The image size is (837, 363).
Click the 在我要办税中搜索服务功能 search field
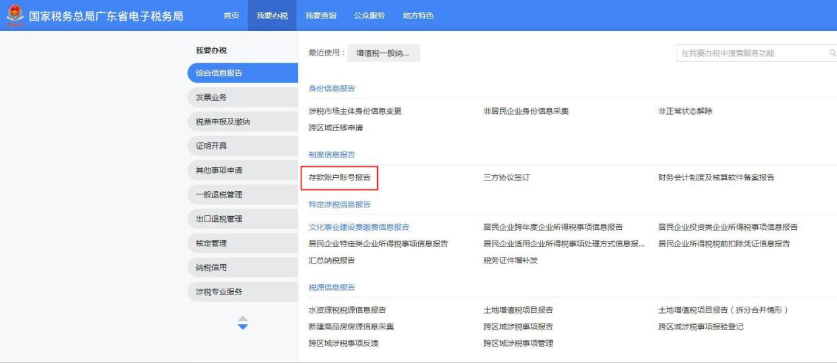749,54
